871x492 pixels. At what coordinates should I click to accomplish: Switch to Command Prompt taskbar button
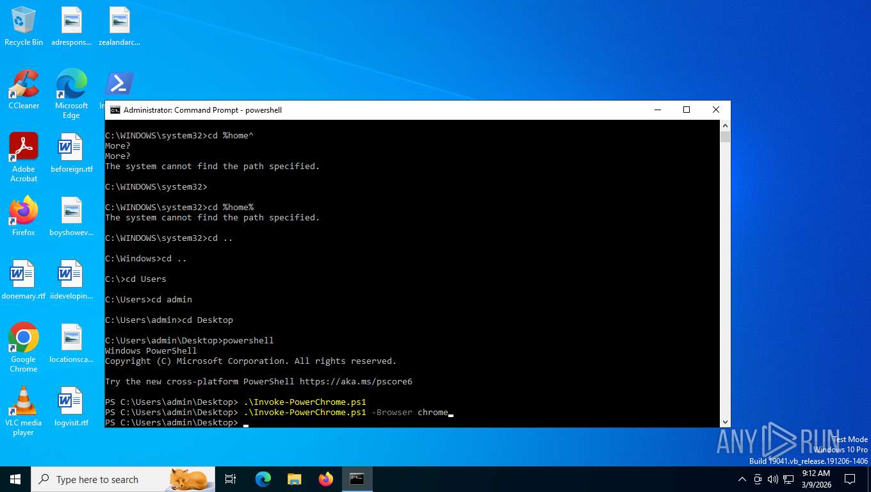pos(357,479)
